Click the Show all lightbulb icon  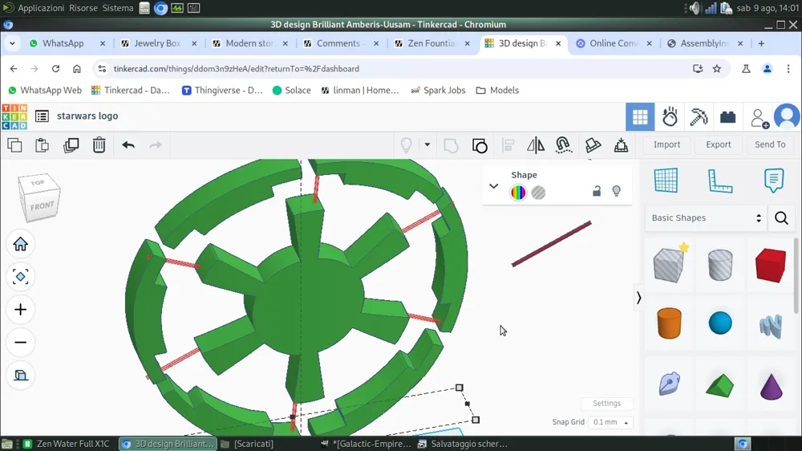406,145
